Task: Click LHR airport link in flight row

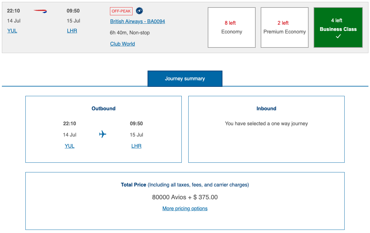Action: (72, 31)
